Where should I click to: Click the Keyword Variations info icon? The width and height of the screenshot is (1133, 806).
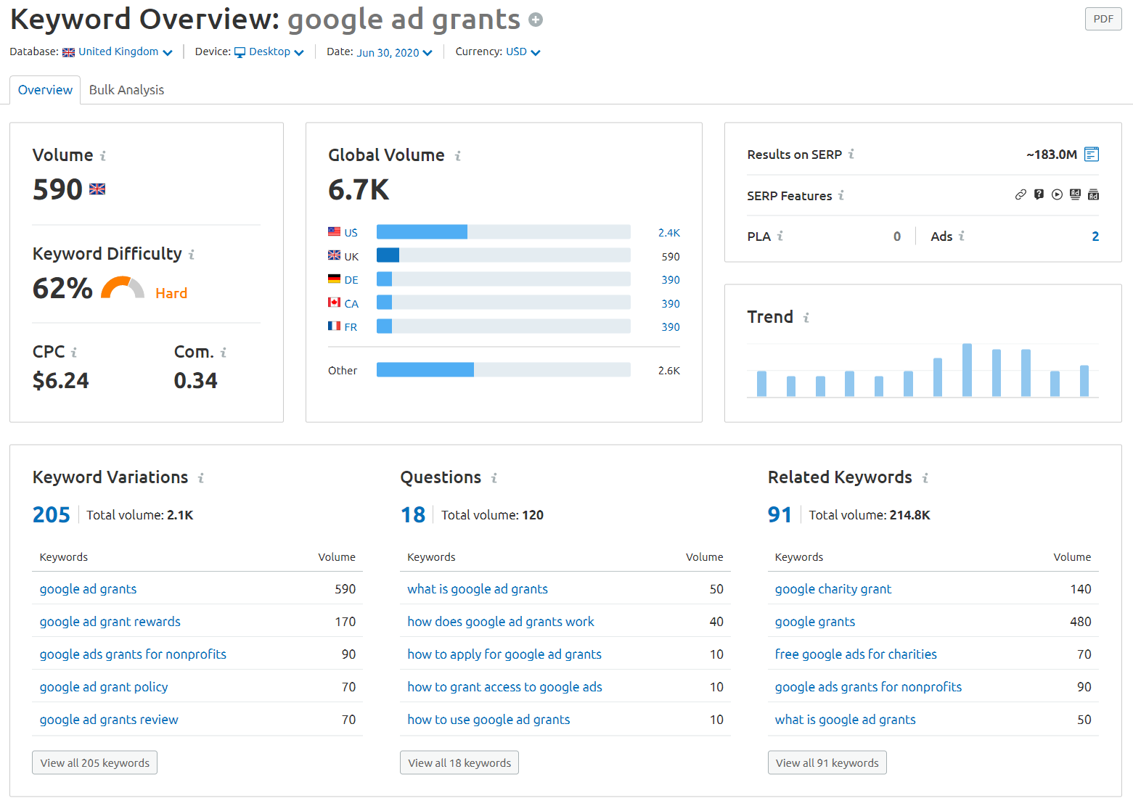point(201,478)
